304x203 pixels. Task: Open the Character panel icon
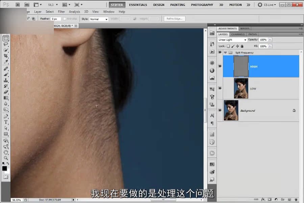(212, 116)
